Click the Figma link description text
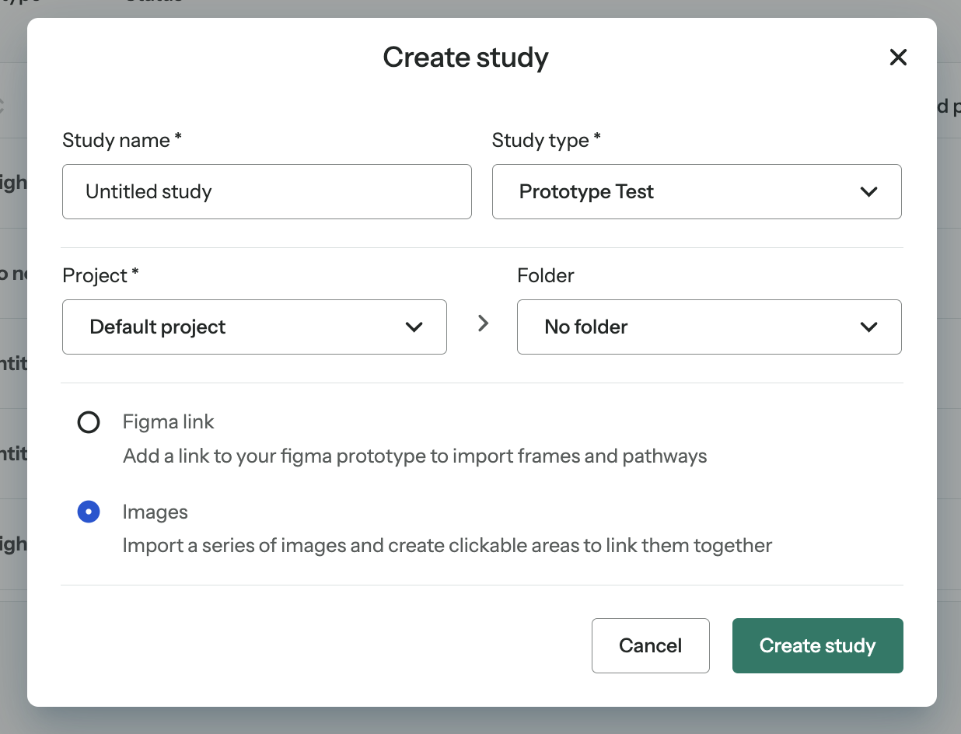This screenshot has width=961, height=734. click(415, 456)
